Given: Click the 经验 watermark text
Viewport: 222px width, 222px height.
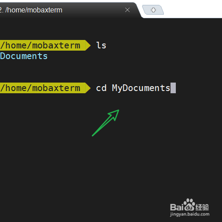Looking at the screenshot, I should pyautogui.click(x=202, y=207).
